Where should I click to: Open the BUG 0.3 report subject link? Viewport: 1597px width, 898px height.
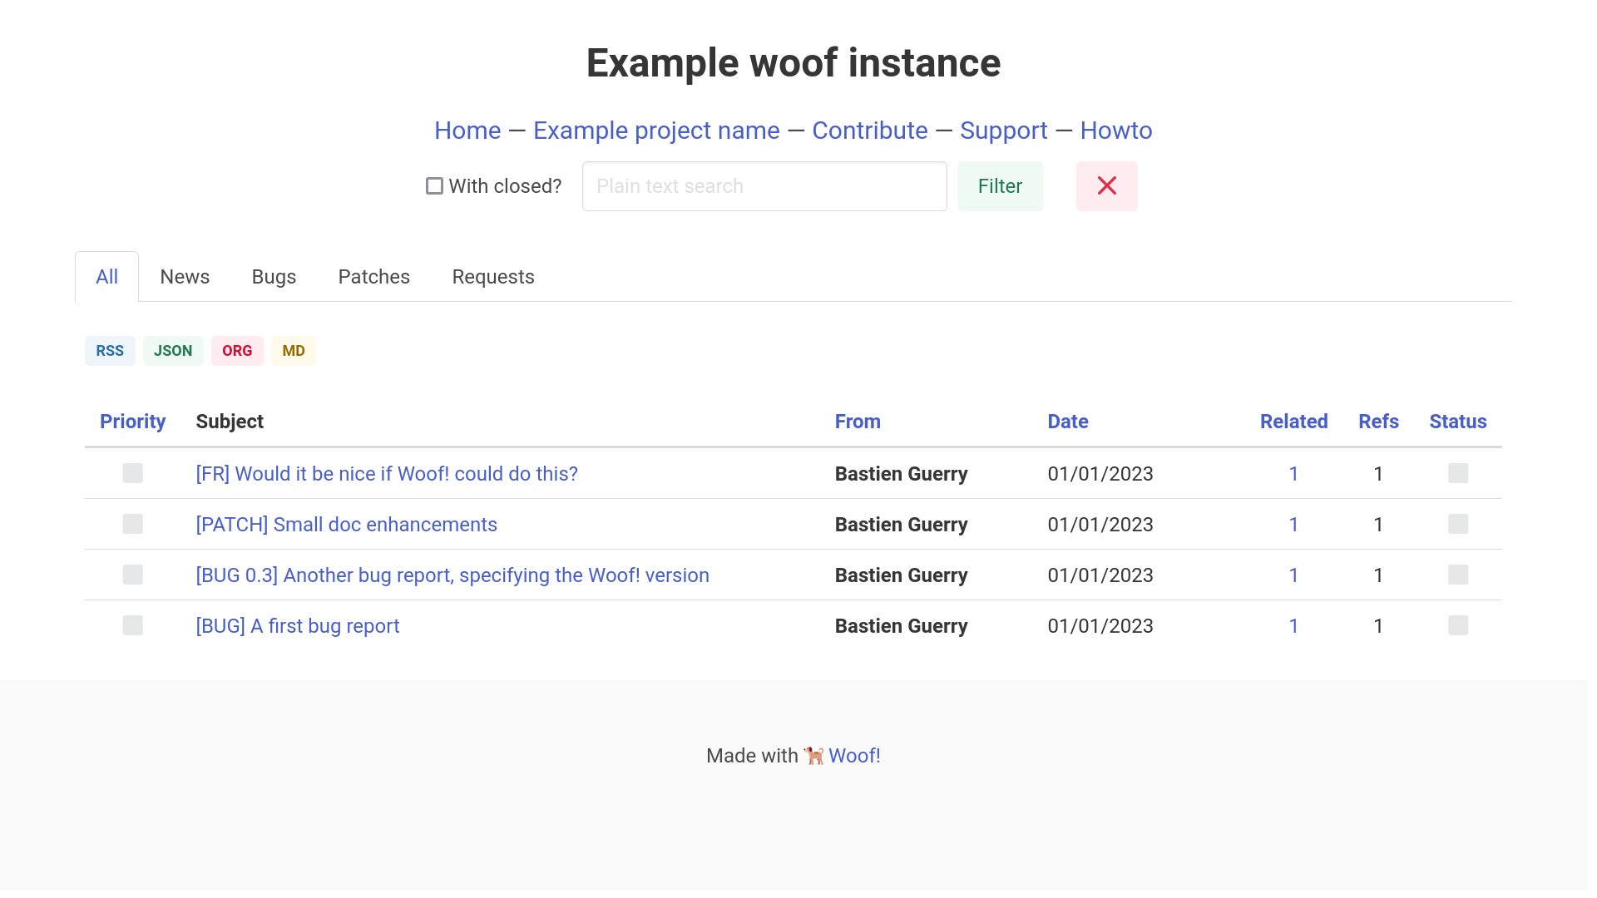[452, 575]
